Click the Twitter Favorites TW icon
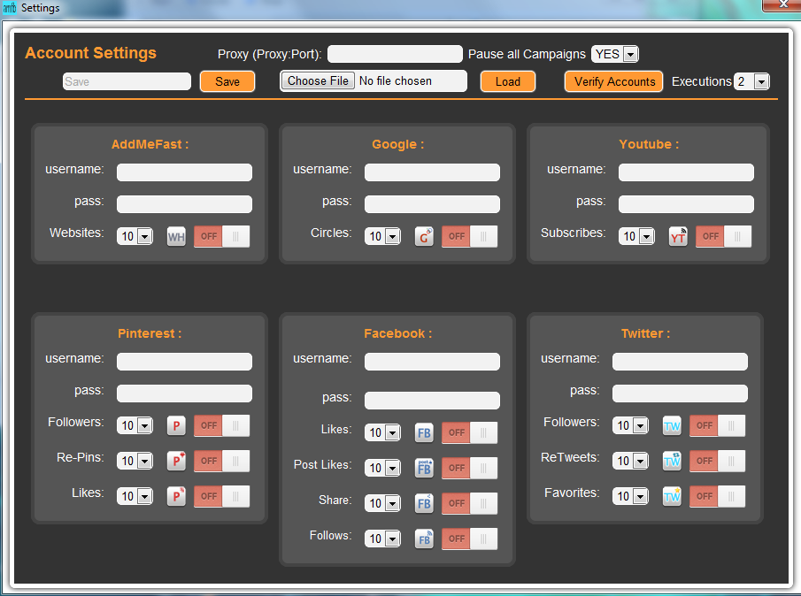 click(x=672, y=496)
